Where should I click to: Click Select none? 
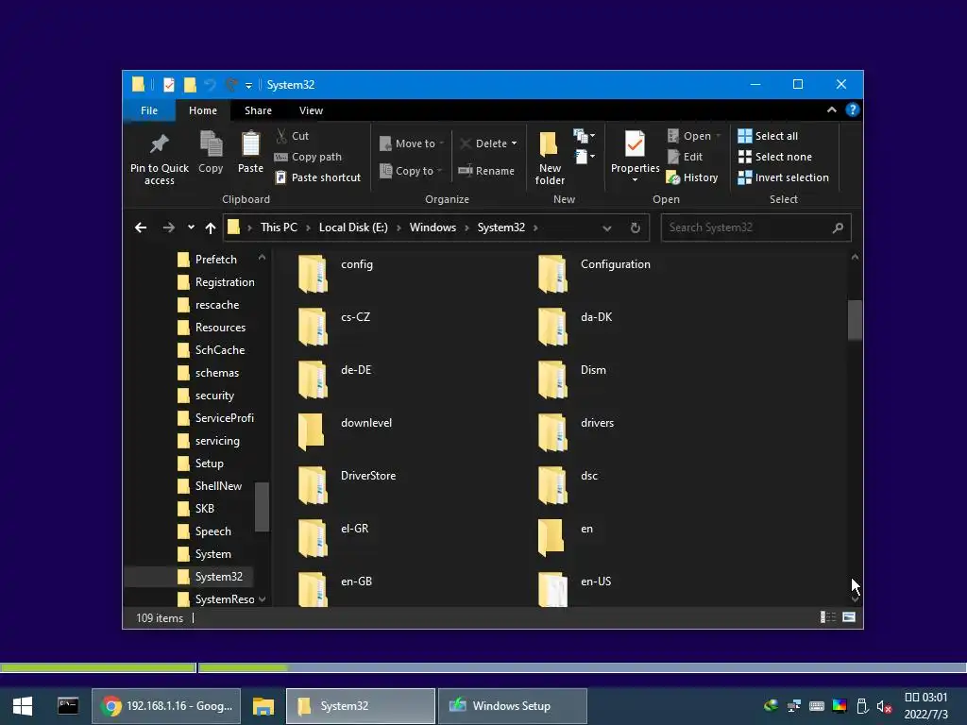[x=775, y=157]
